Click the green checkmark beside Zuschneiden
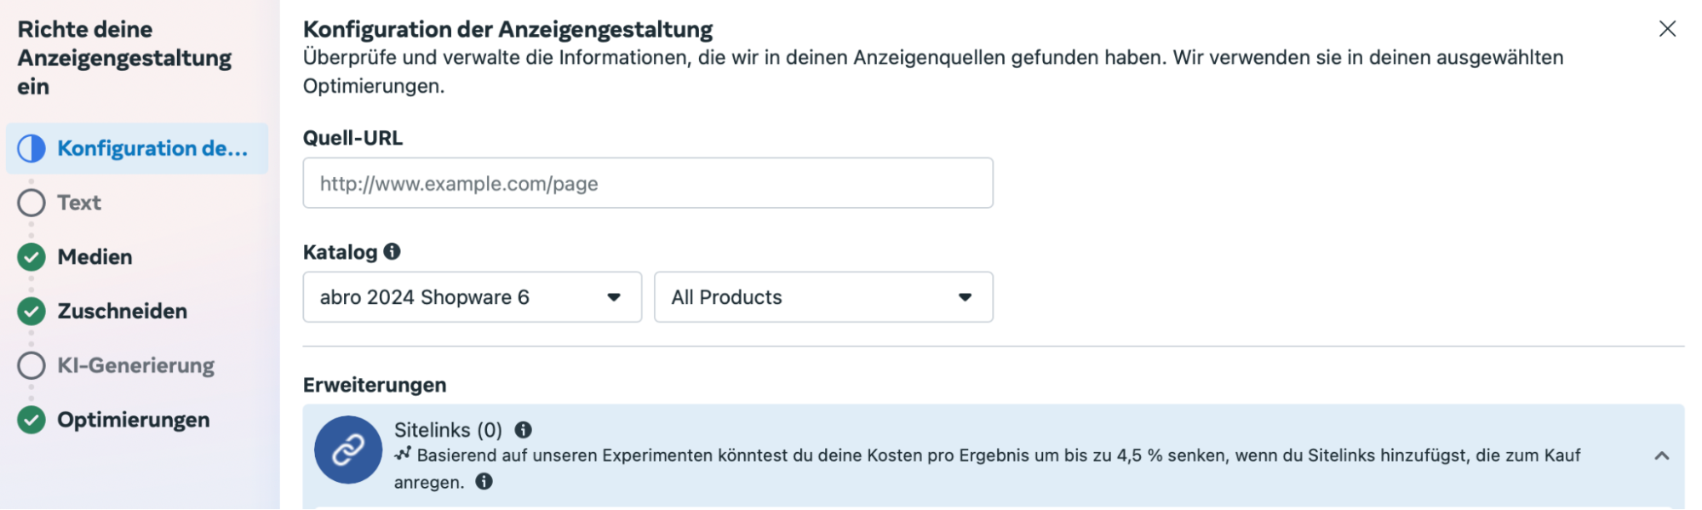1702x510 pixels. coord(32,312)
